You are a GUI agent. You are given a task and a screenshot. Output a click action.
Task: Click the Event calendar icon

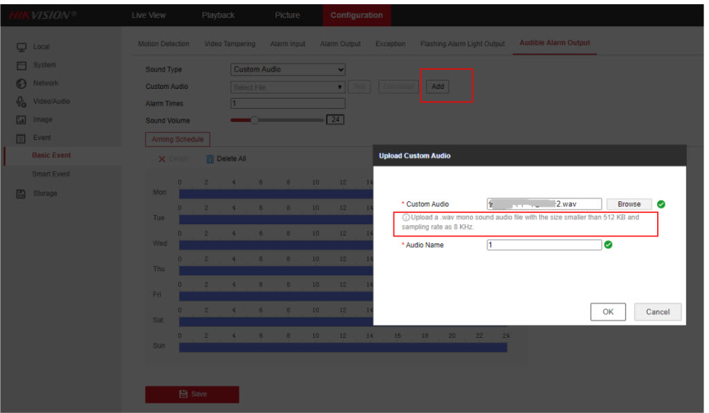coord(21,138)
